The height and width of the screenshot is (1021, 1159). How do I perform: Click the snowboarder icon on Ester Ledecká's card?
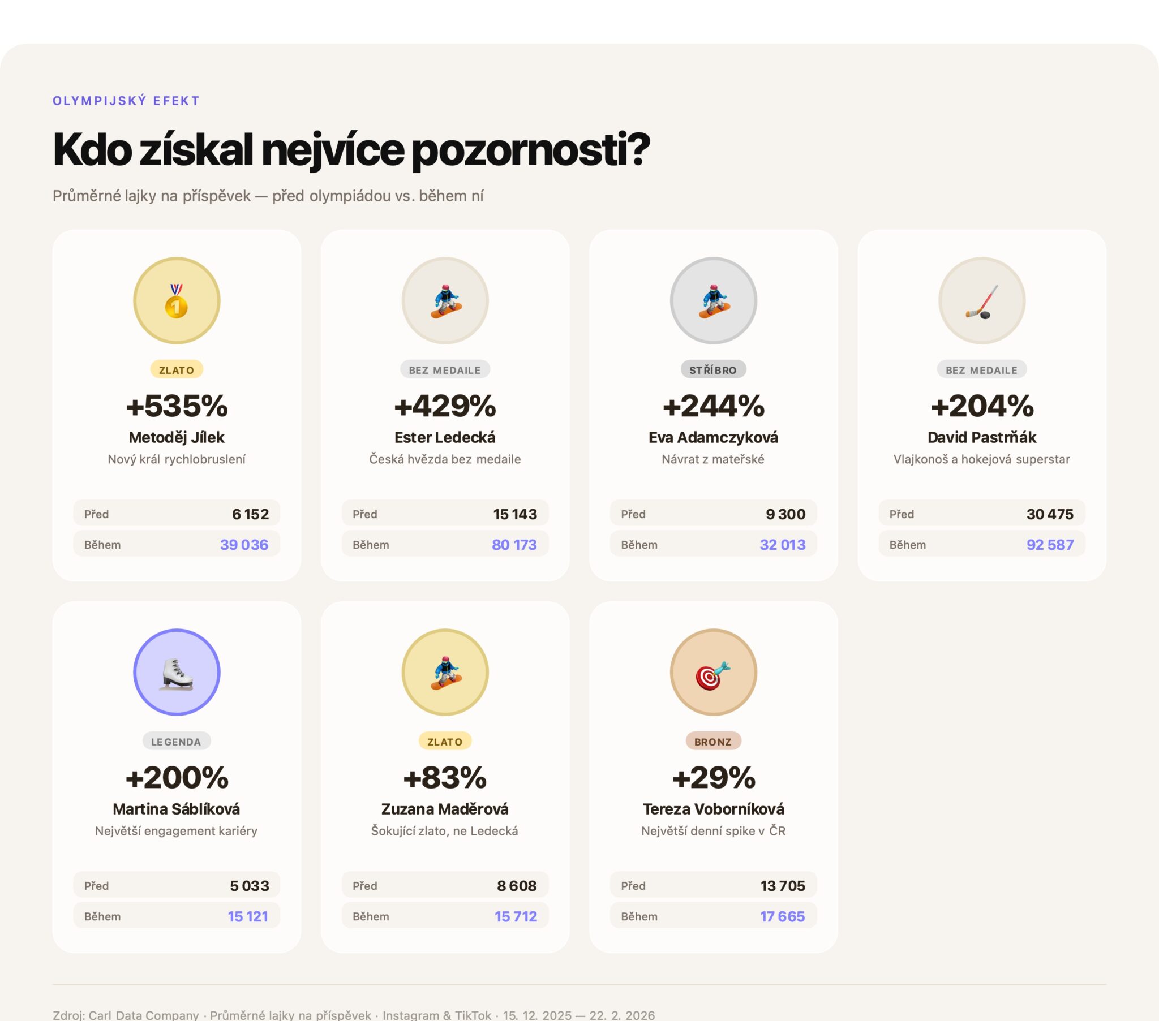(445, 300)
